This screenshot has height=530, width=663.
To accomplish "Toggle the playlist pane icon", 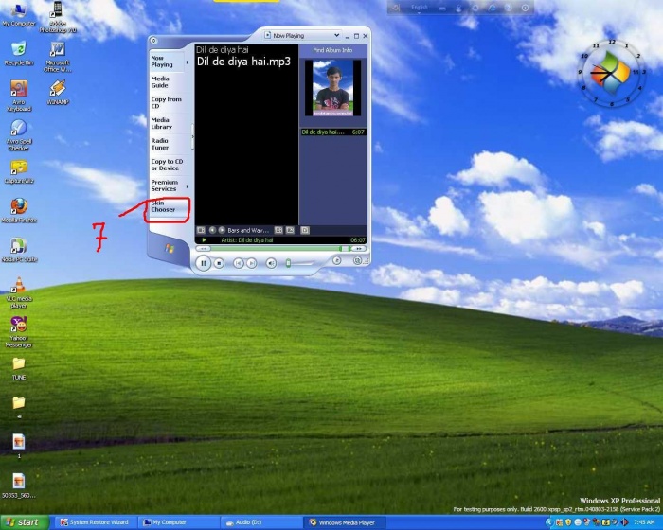I will 305,230.
